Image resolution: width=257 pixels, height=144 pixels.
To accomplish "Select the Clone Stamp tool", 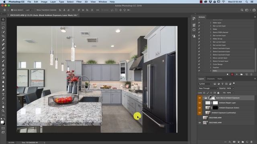I will pyautogui.click(x=3, y=65).
